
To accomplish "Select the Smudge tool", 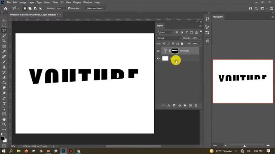I will (x=4, y=88).
